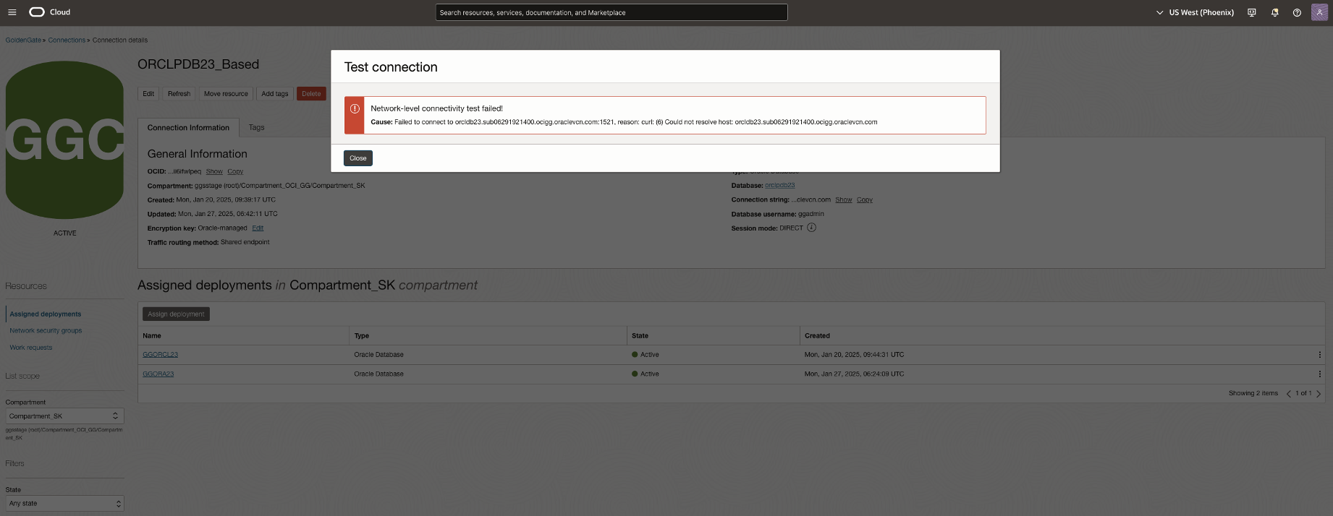
Task: Click the red Delete button
Action: tap(311, 94)
